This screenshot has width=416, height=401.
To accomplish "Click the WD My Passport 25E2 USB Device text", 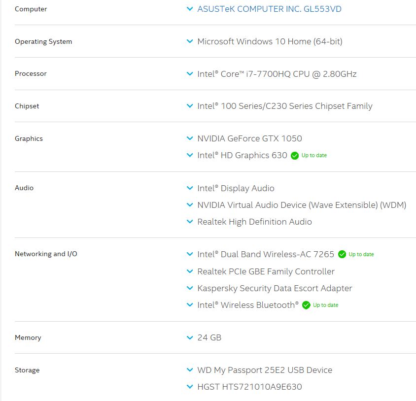I will (265, 370).
